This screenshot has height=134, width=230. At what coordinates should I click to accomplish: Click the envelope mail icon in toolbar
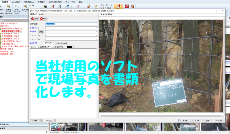click(x=96, y=6)
